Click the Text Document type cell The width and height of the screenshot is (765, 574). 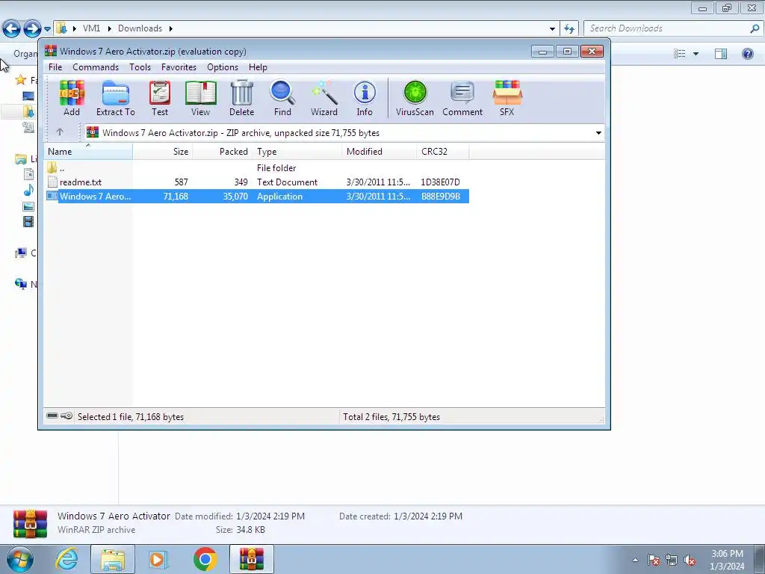click(288, 182)
